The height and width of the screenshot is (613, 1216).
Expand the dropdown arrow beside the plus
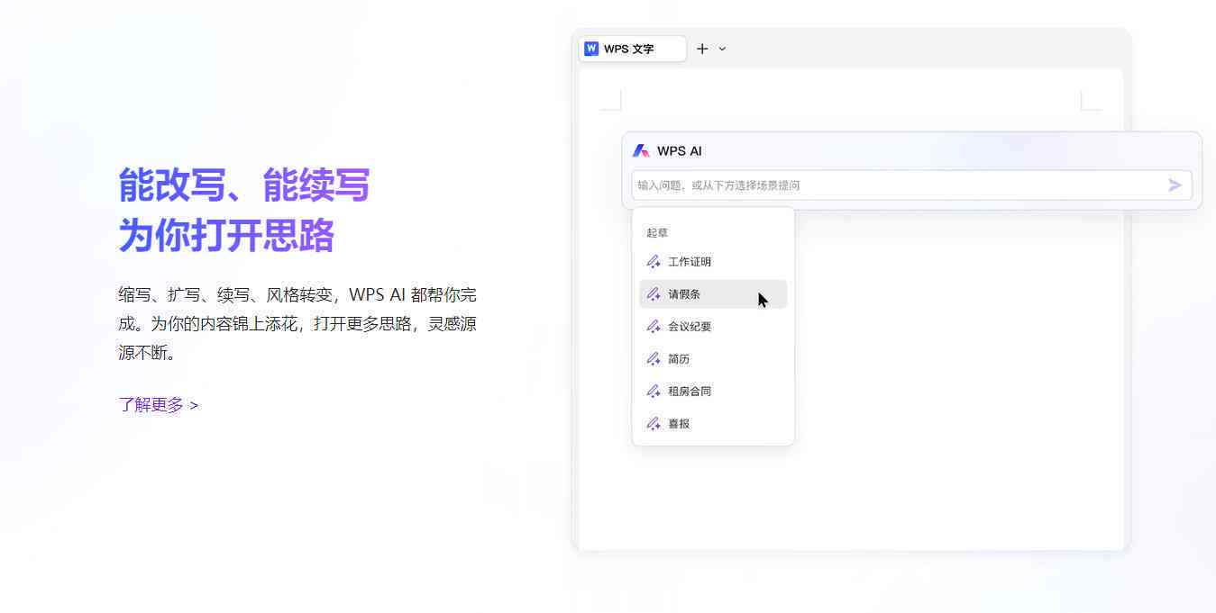[722, 49]
